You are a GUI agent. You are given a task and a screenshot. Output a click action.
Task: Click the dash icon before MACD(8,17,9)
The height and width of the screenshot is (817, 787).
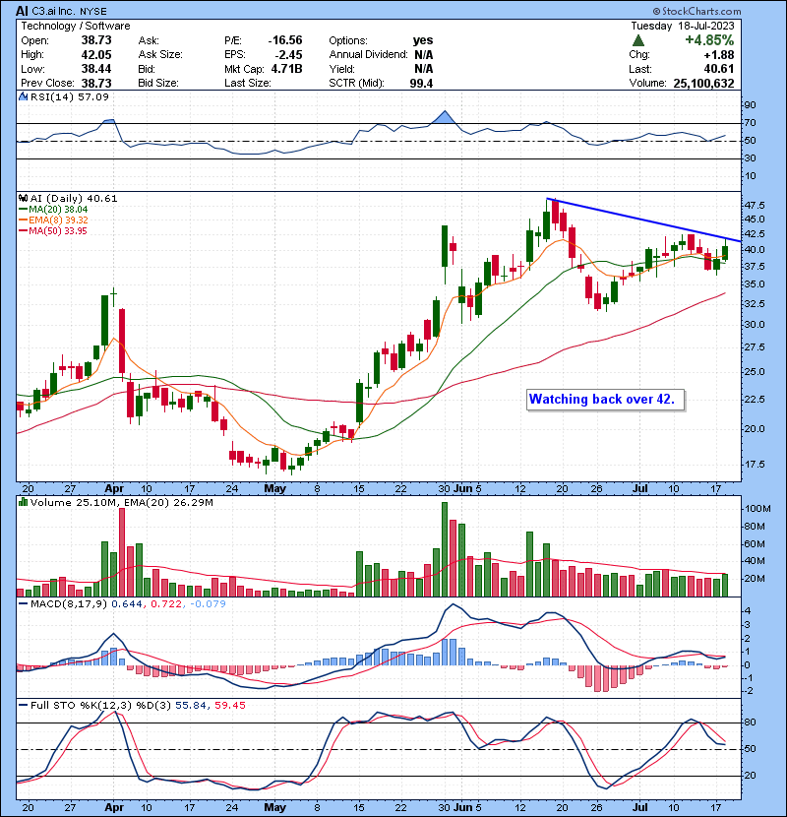pyautogui.click(x=23, y=603)
